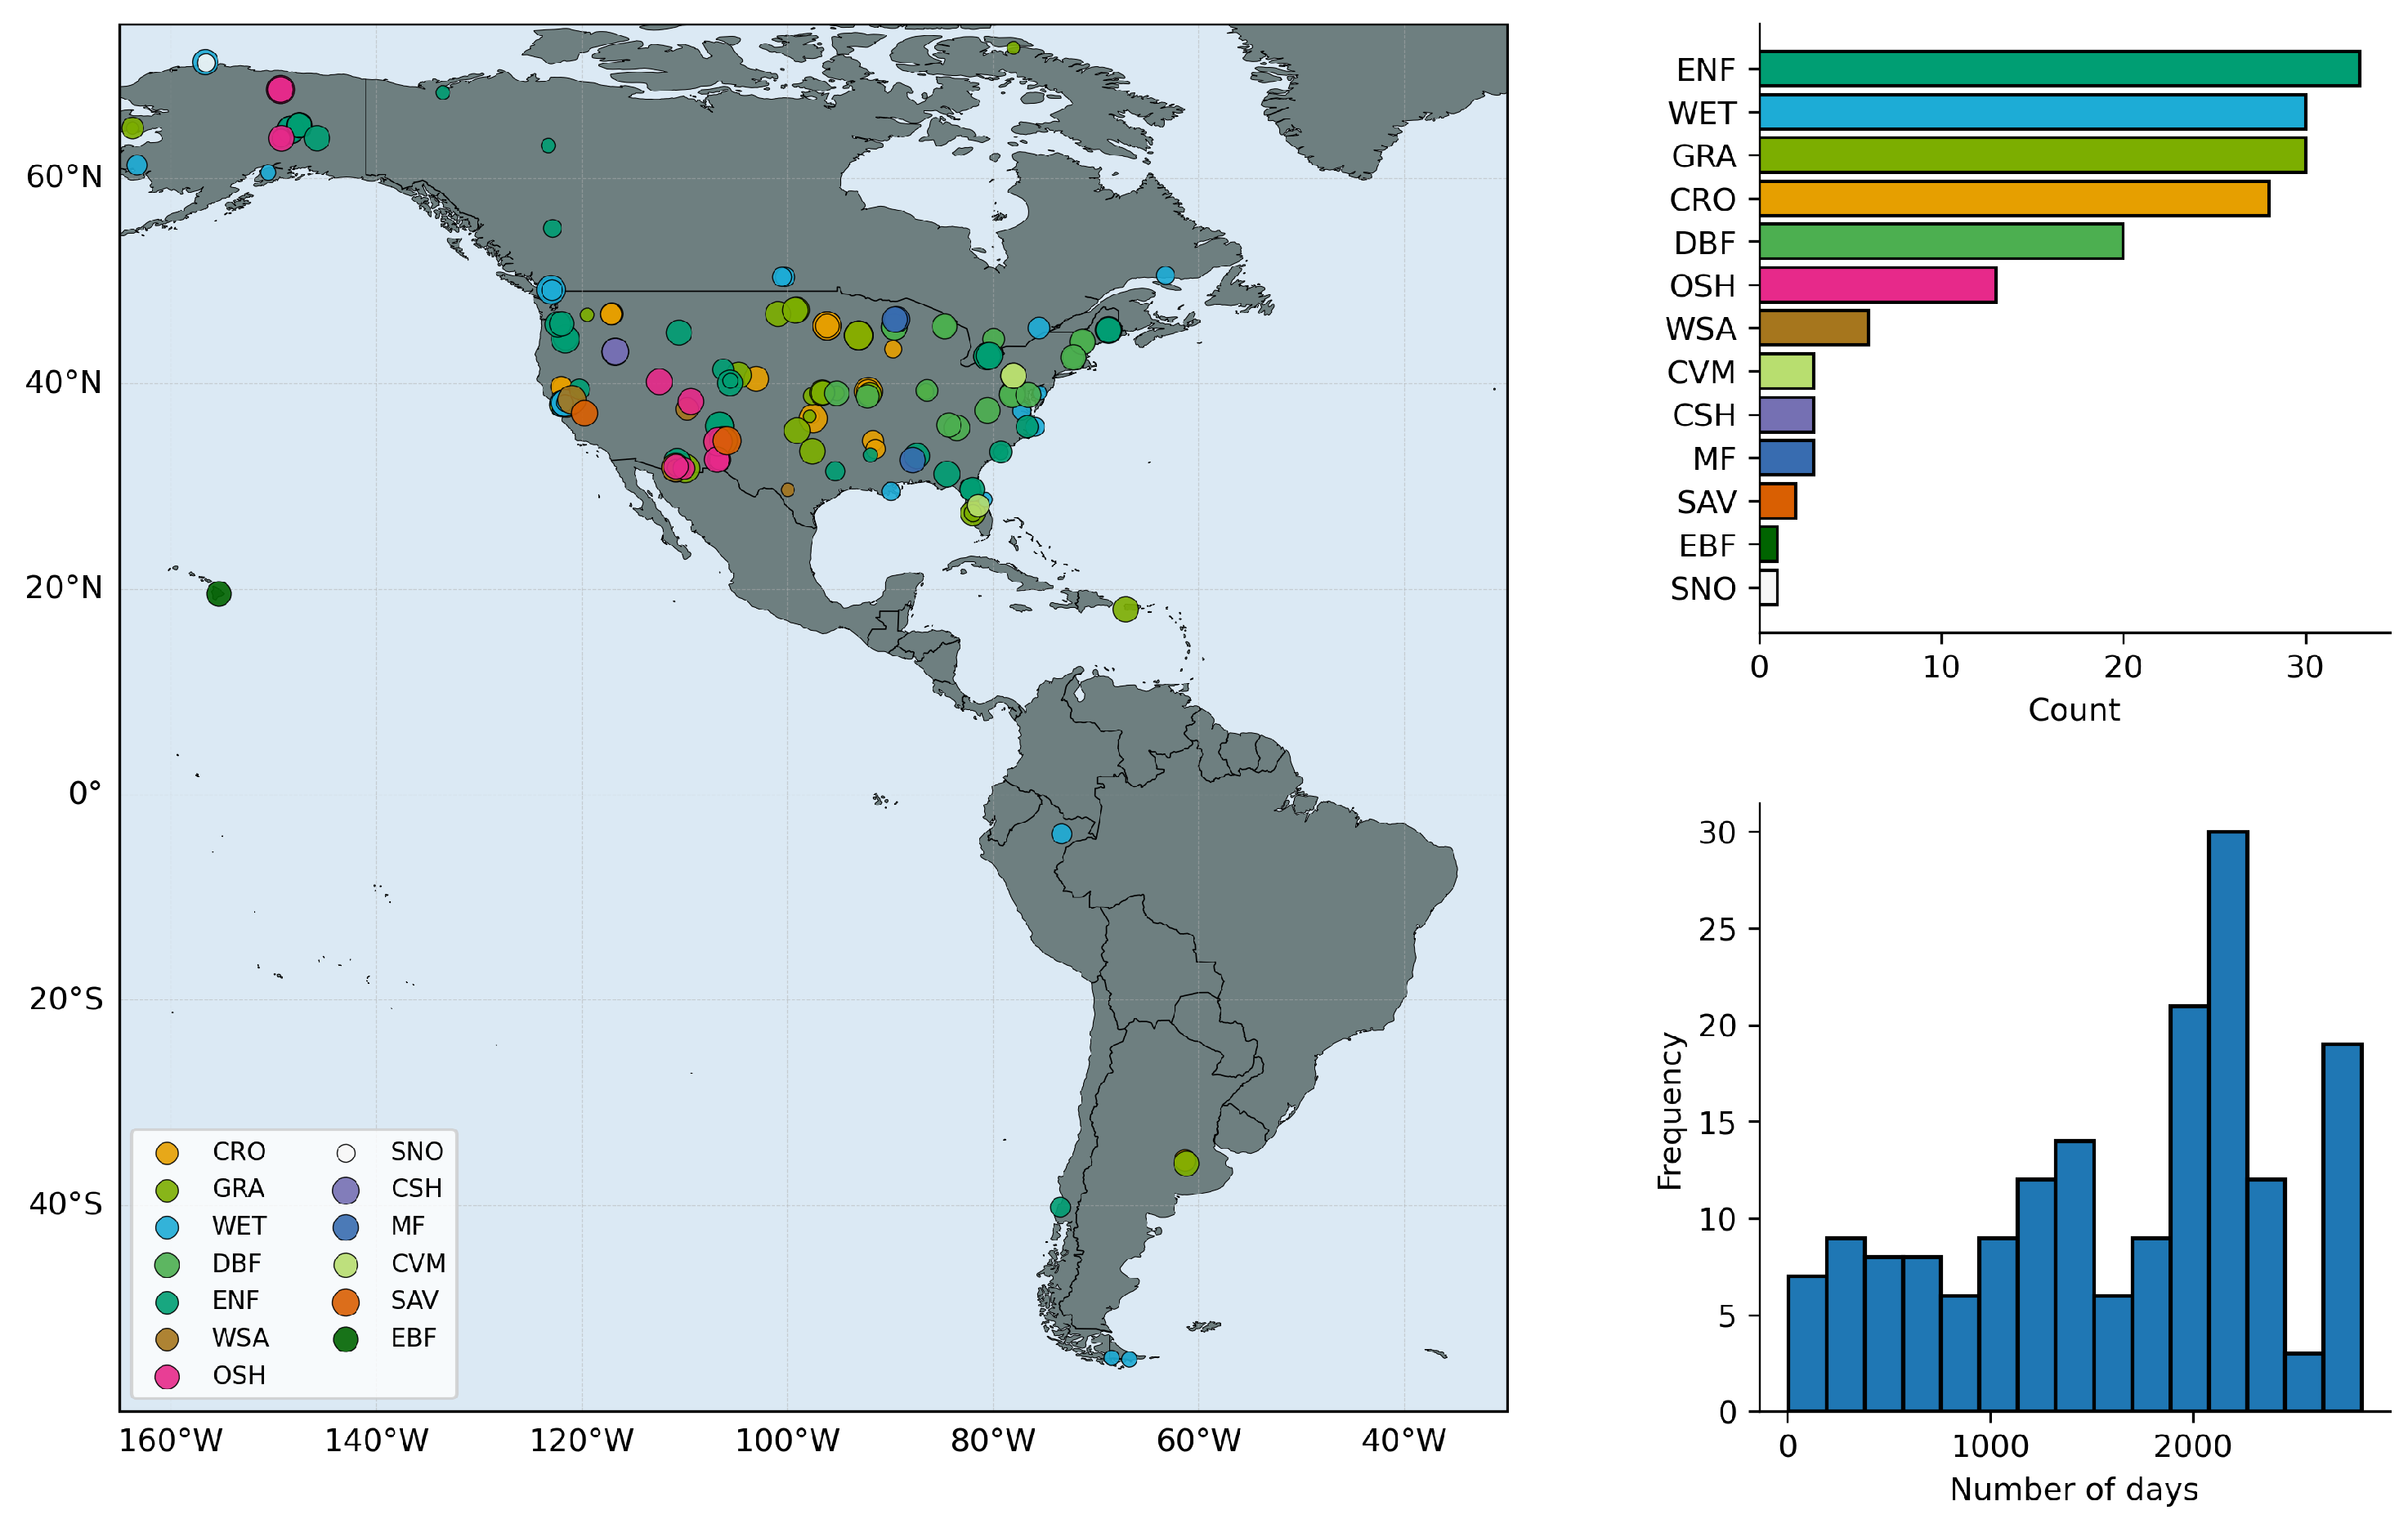Click the pink OSH legend marker
Viewport: 2408px width, 1519px height.
pos(167,1376)
